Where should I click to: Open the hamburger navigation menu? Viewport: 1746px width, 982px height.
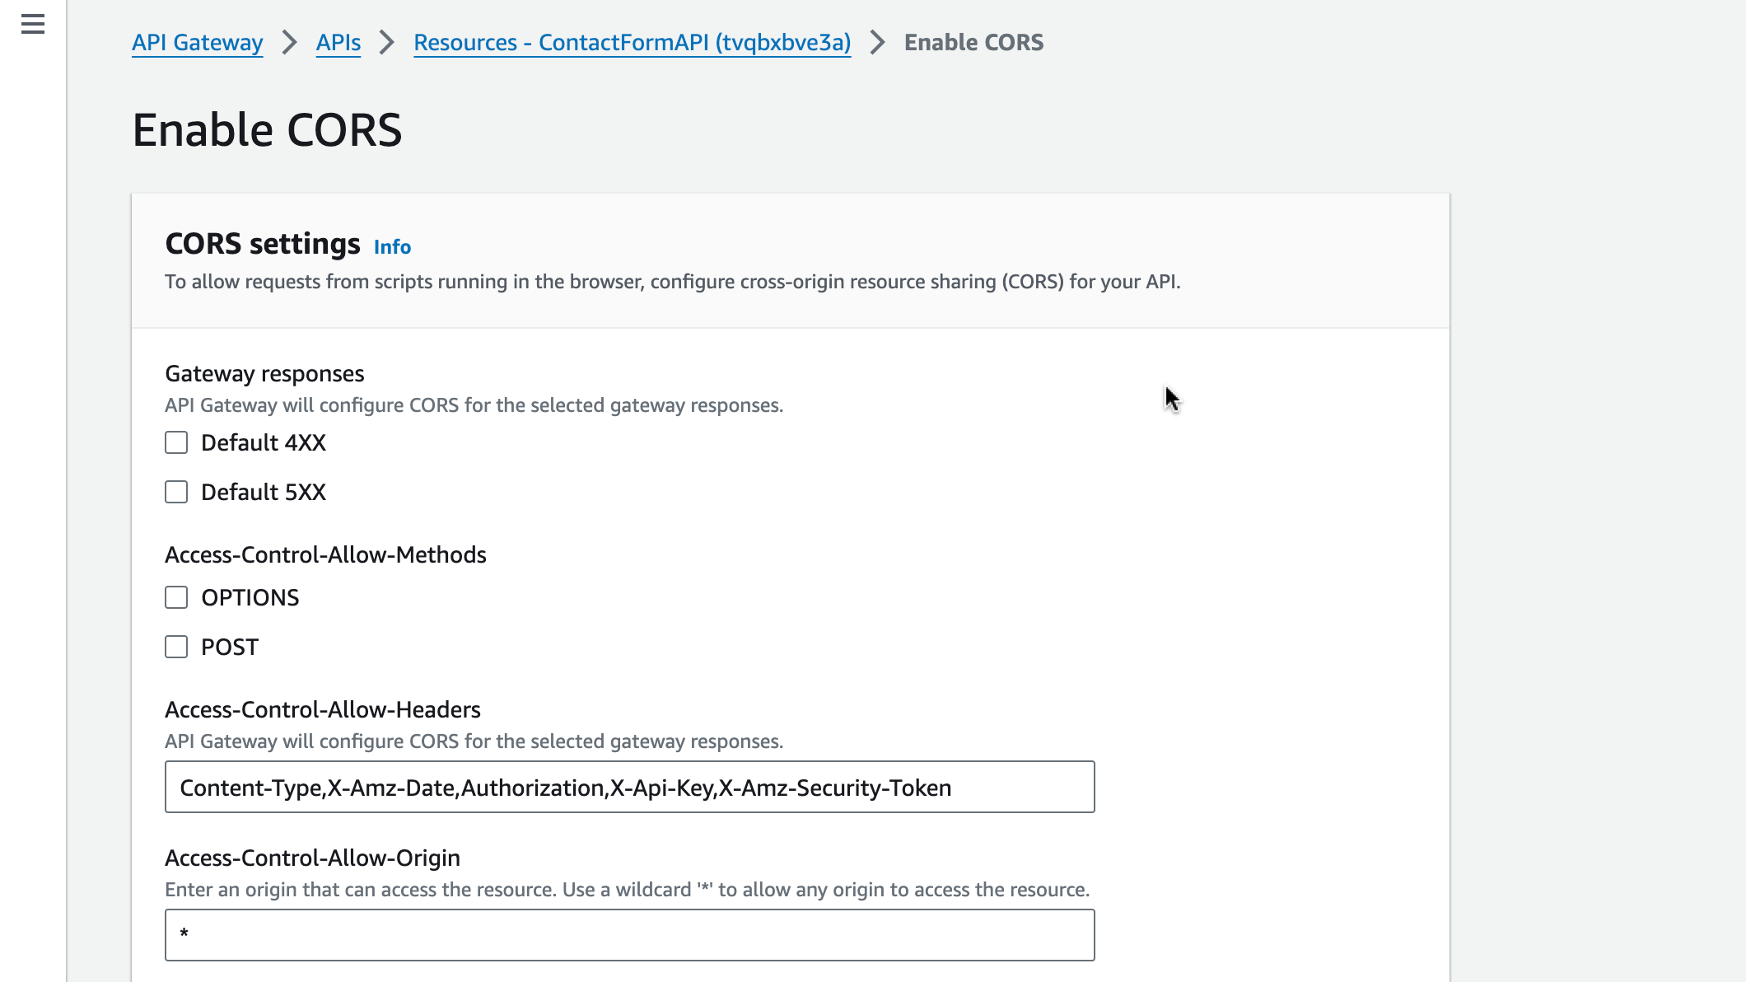(33, 25)
